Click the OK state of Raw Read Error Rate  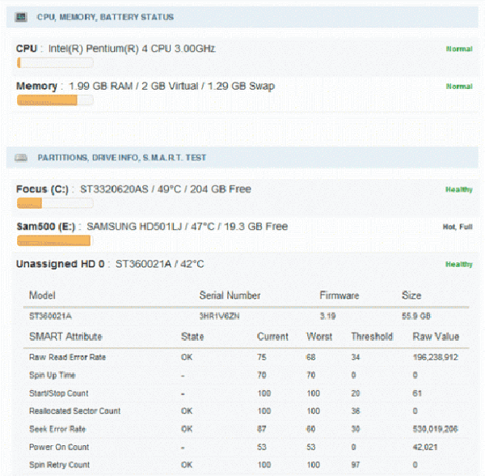coord(187,357)
